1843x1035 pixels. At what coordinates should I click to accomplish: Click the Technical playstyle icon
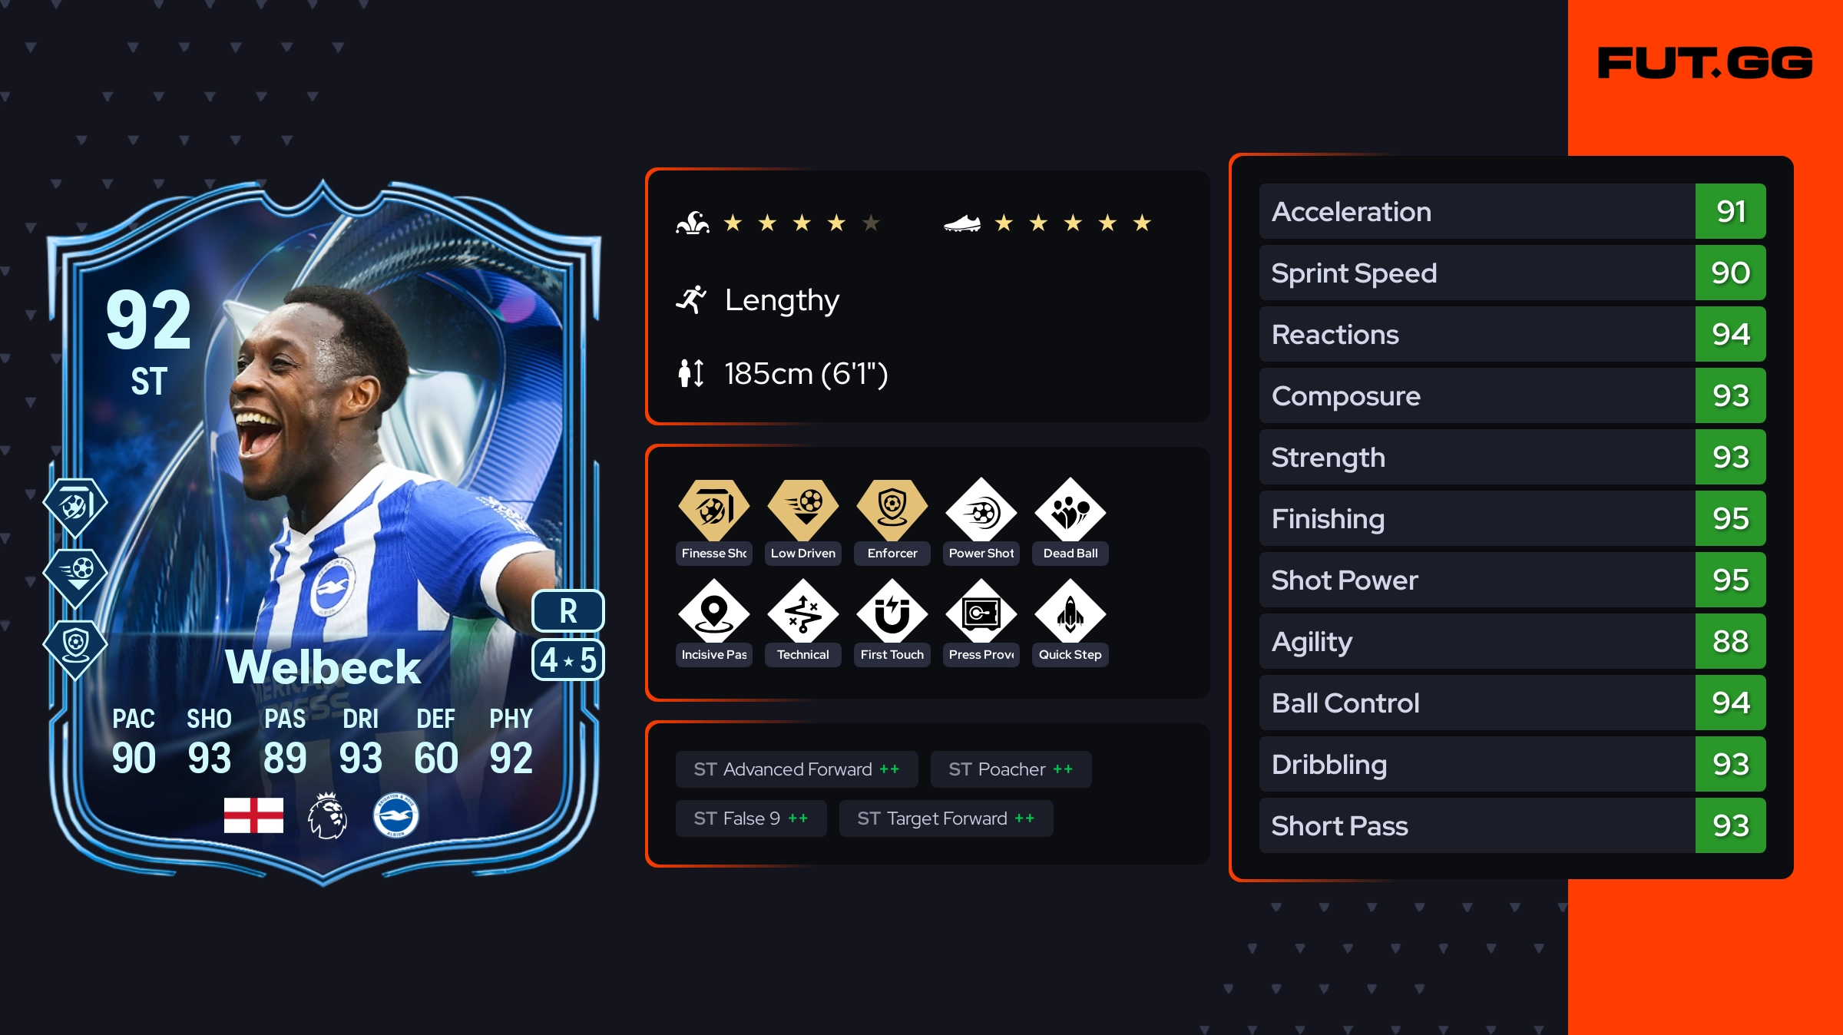(x=802, y=611)
